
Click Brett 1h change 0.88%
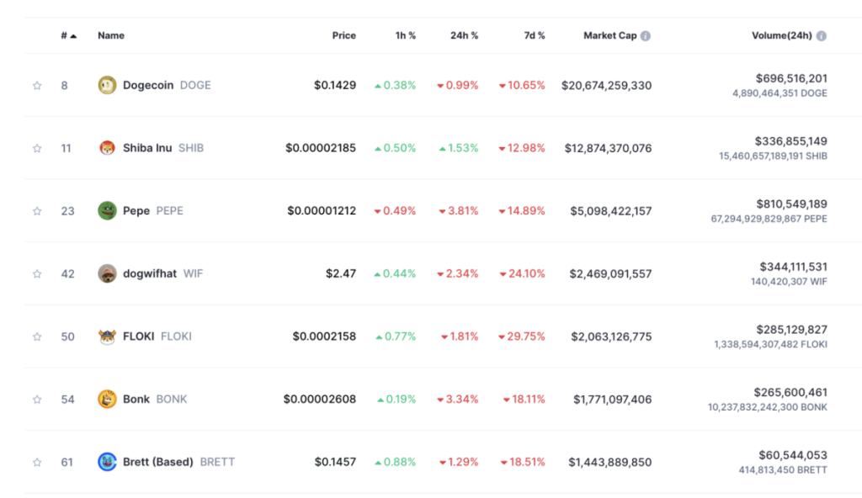coord(396,462)
